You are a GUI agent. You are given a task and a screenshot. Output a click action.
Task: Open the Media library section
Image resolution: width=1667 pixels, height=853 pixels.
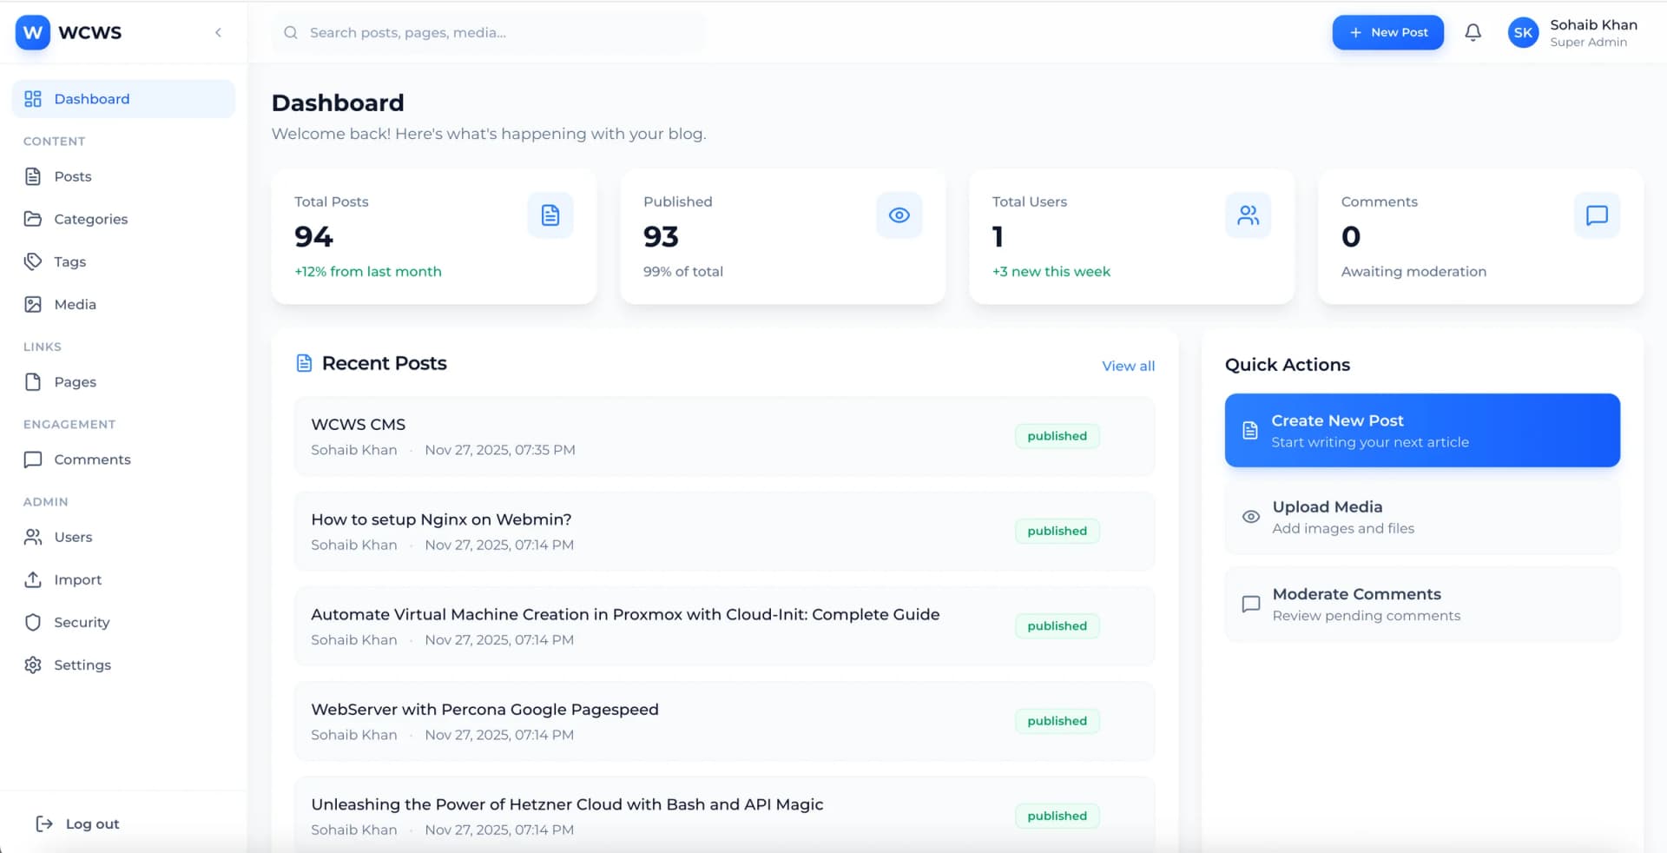(x=75, y=304)
